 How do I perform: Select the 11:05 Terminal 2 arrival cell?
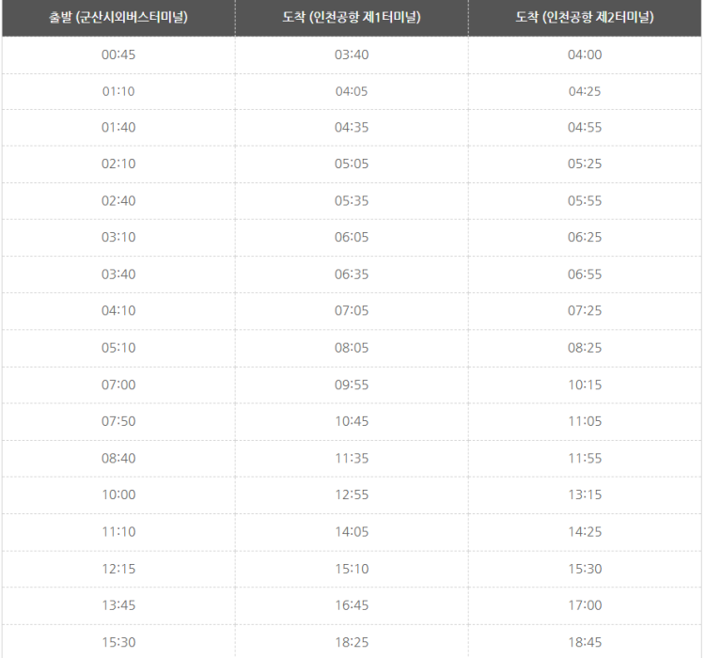585,421
